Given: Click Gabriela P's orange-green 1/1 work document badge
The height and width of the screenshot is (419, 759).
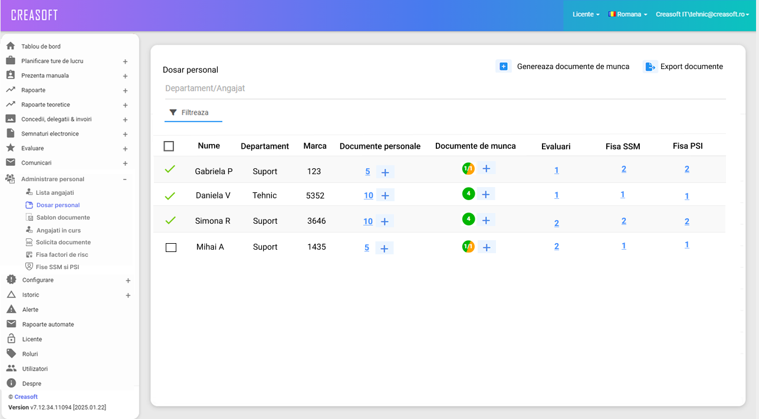Looking at the screenshot, I should (468, 169).
